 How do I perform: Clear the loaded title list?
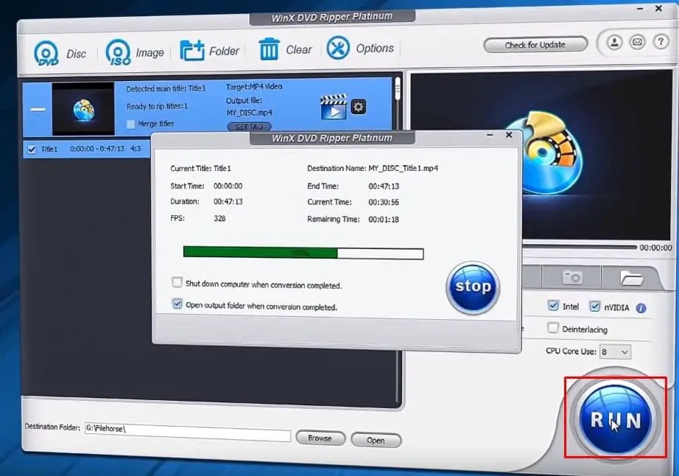[x=285, y=49]
